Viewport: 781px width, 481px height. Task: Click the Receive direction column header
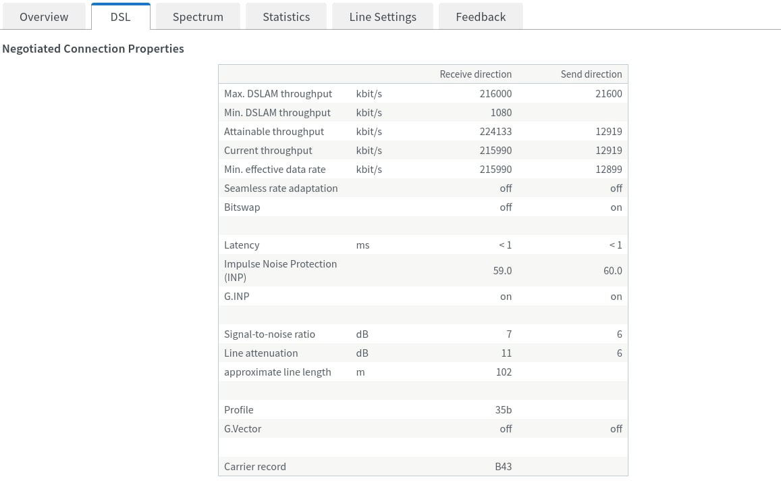click(475, 74)
